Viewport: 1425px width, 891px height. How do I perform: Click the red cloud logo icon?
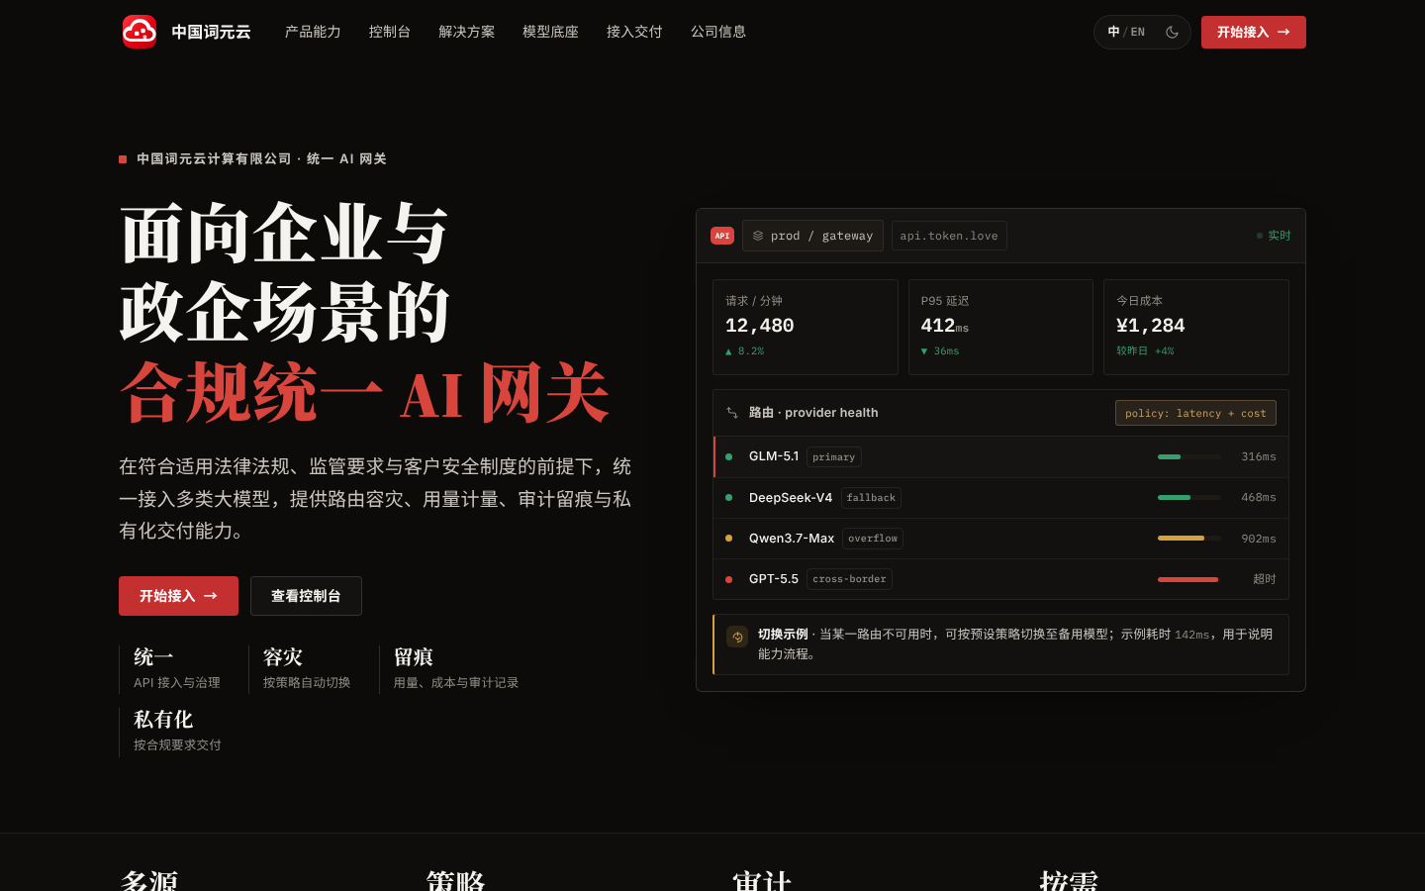pos(140,32)
